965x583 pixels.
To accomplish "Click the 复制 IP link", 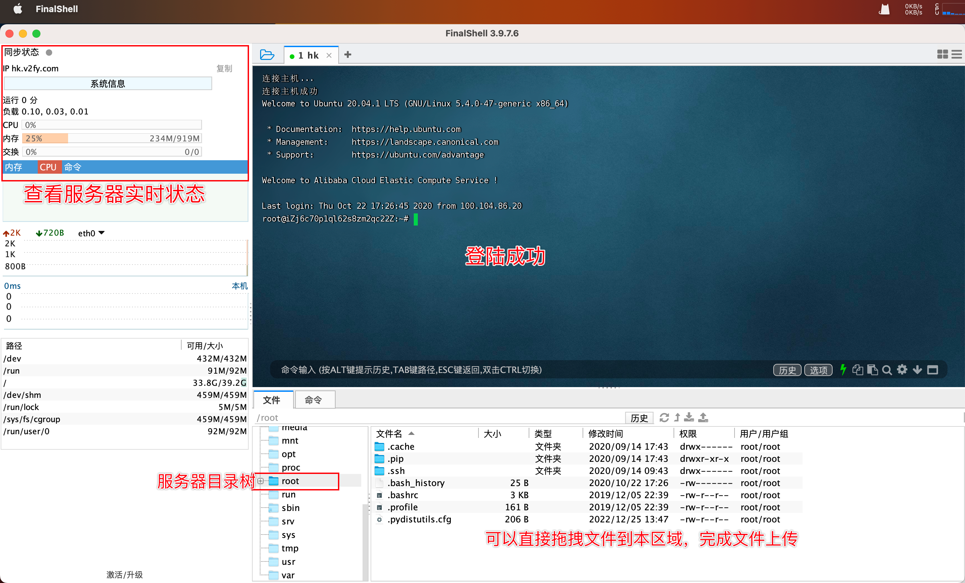I will point(224,68).
